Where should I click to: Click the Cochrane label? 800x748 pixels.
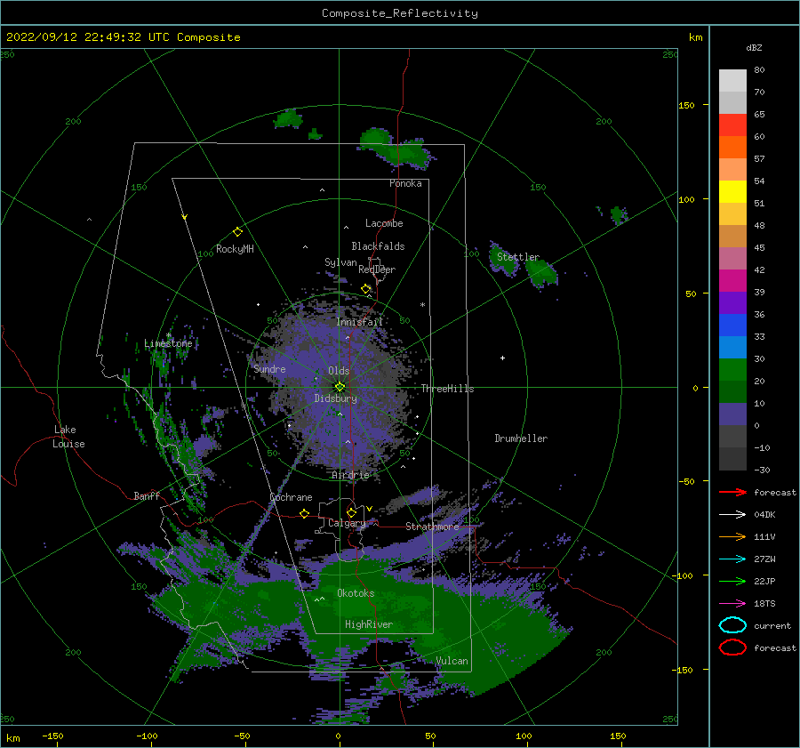(291, 497)
